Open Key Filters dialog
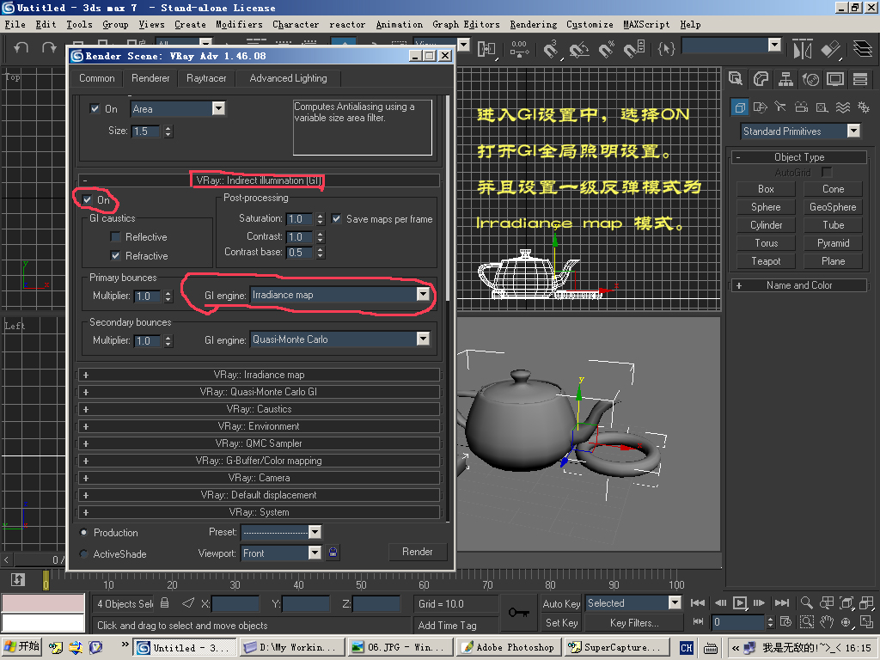 pos(634,622)
